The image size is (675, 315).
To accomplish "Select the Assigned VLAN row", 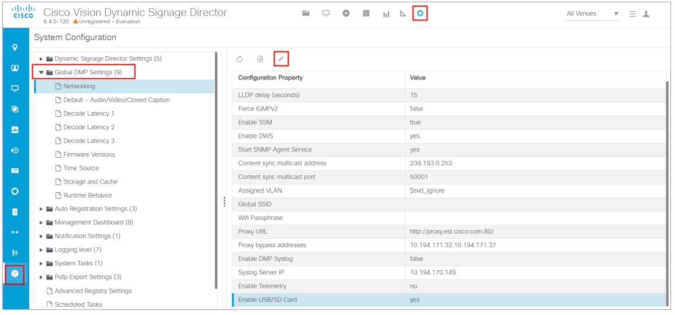I will (449, 191).
